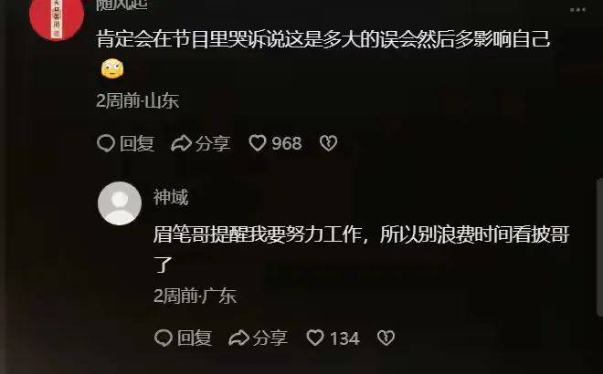Dislike the Shandong comment via broken heart
Screen dimensions: 603x374
point(328,143)
